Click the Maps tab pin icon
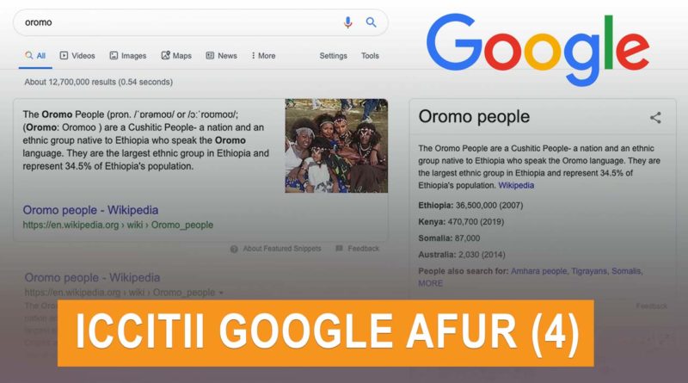The image size is (688, 383). (165, 55)
